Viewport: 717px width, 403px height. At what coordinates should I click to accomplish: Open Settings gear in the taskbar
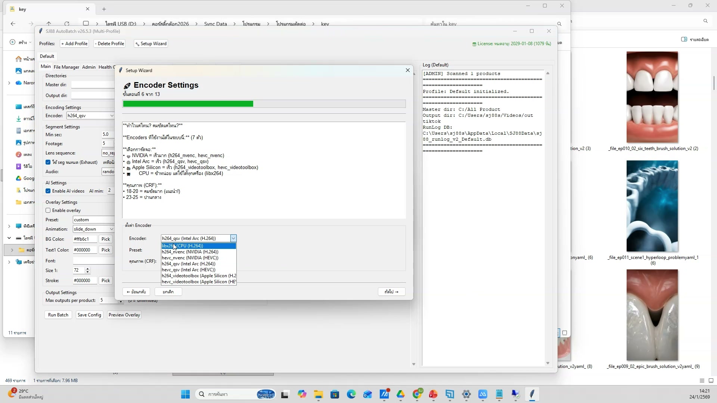(466, 394)
